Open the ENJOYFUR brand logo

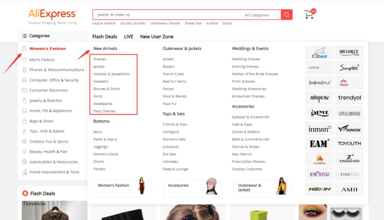pos(319,174)
